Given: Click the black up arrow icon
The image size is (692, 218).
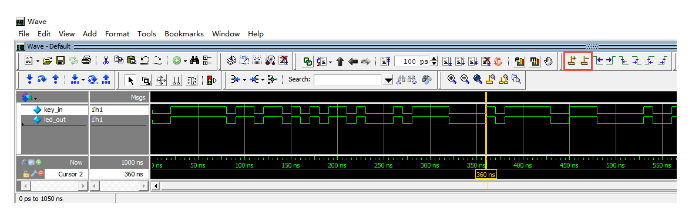Looking at the screenshot, I should (340, 62).
